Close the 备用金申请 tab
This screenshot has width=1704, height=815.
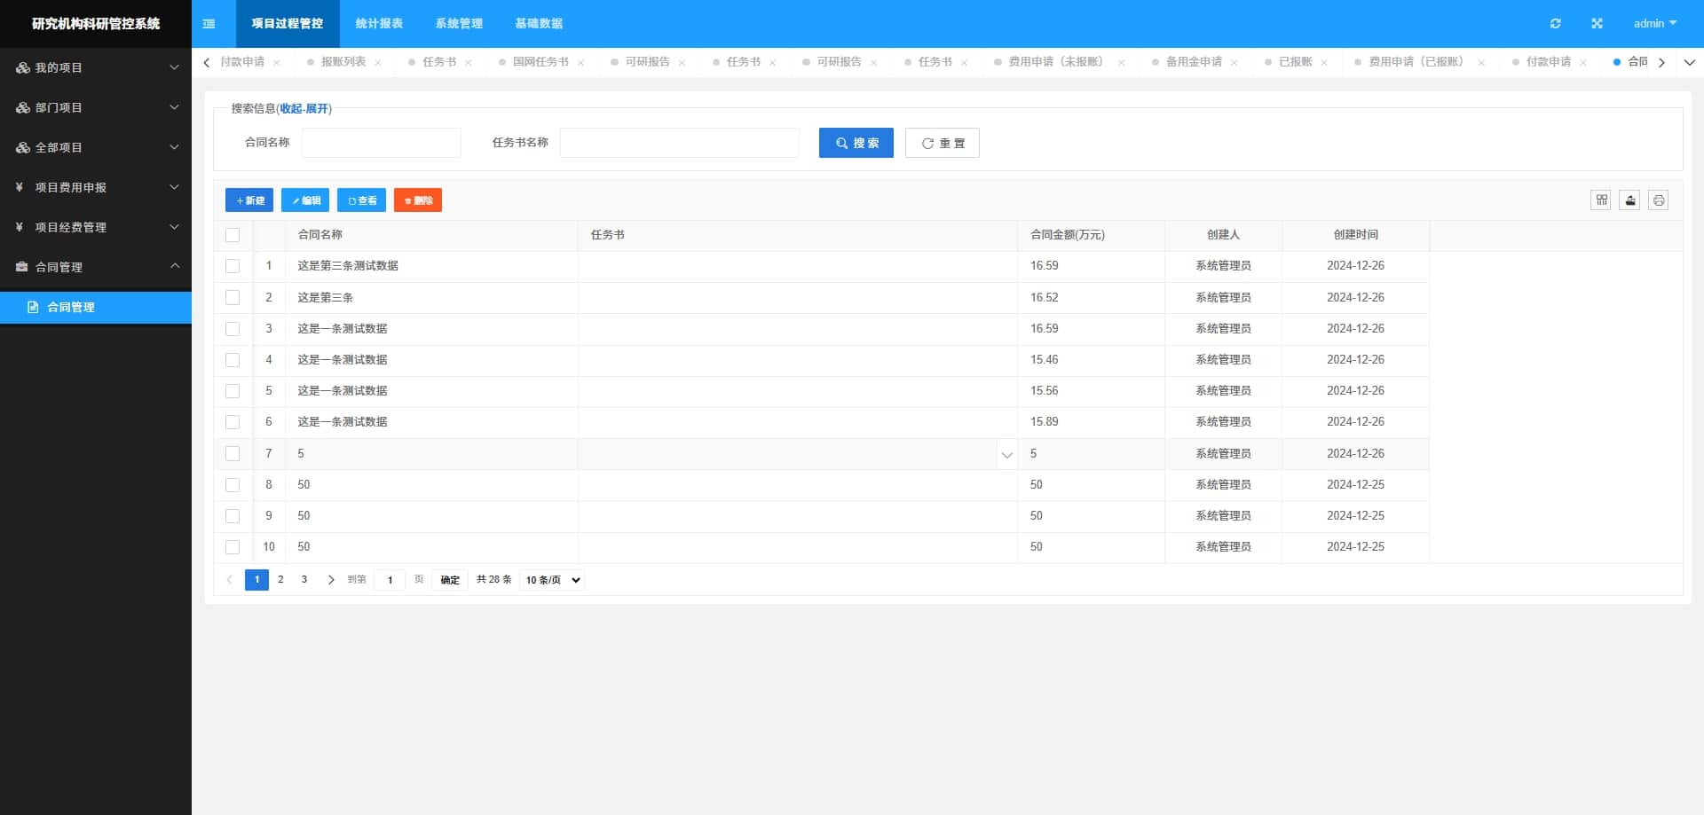(x=1234, y=63)
